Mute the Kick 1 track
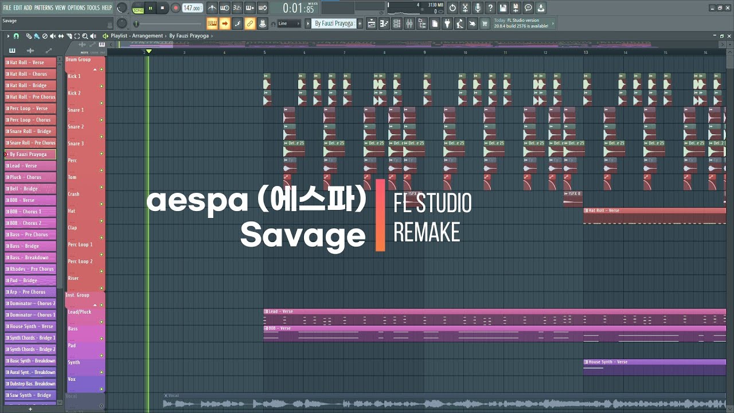 click(x=101, y=86)
